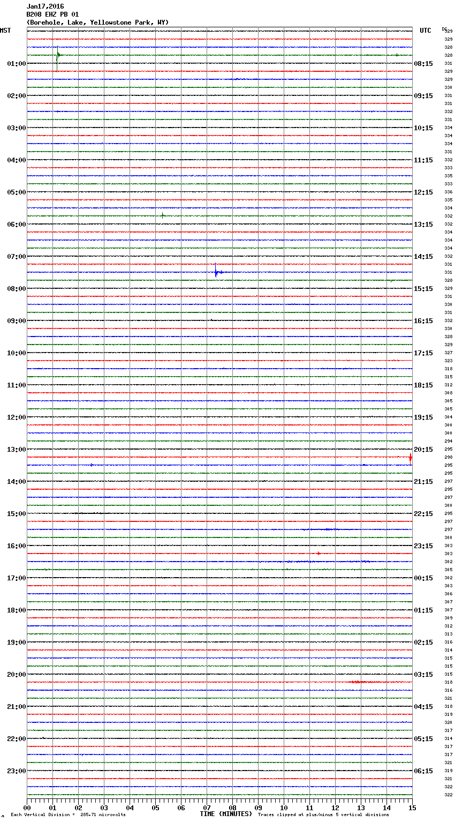The height and width of the screenshot is (822, 455).
Task: Select the 05:00 MST time label
Action: pyautogui.click(x=16, y=192)
